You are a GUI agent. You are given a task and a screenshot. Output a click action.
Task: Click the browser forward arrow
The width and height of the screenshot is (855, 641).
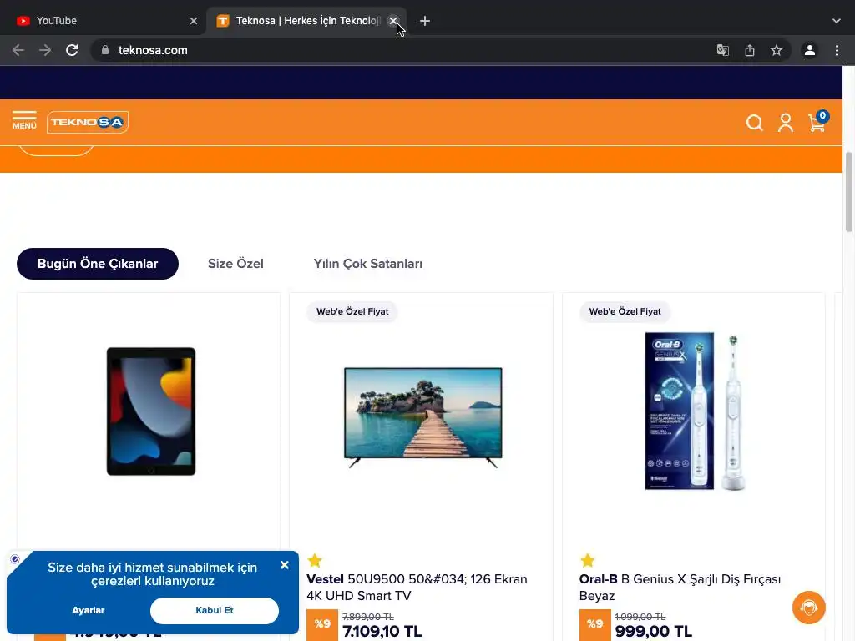click(45, 50)
